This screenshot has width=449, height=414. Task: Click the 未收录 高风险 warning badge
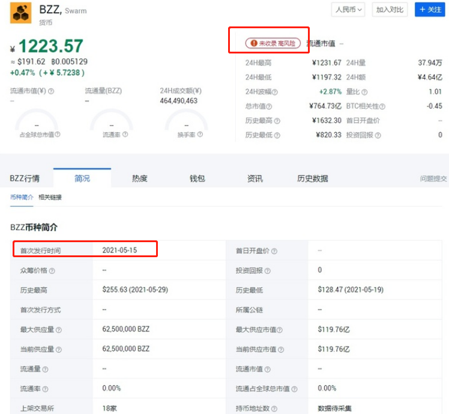pyautogui.click(x=274, y=43)
